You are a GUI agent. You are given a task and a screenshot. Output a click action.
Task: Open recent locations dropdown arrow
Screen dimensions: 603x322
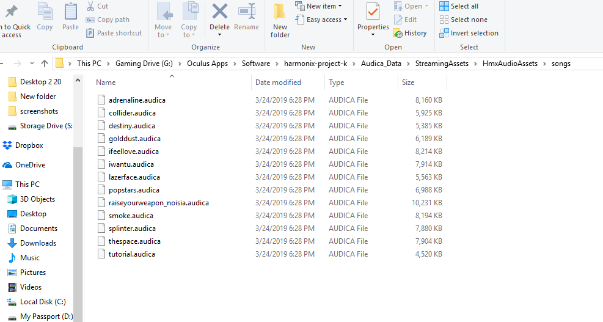tap(32, 64)
